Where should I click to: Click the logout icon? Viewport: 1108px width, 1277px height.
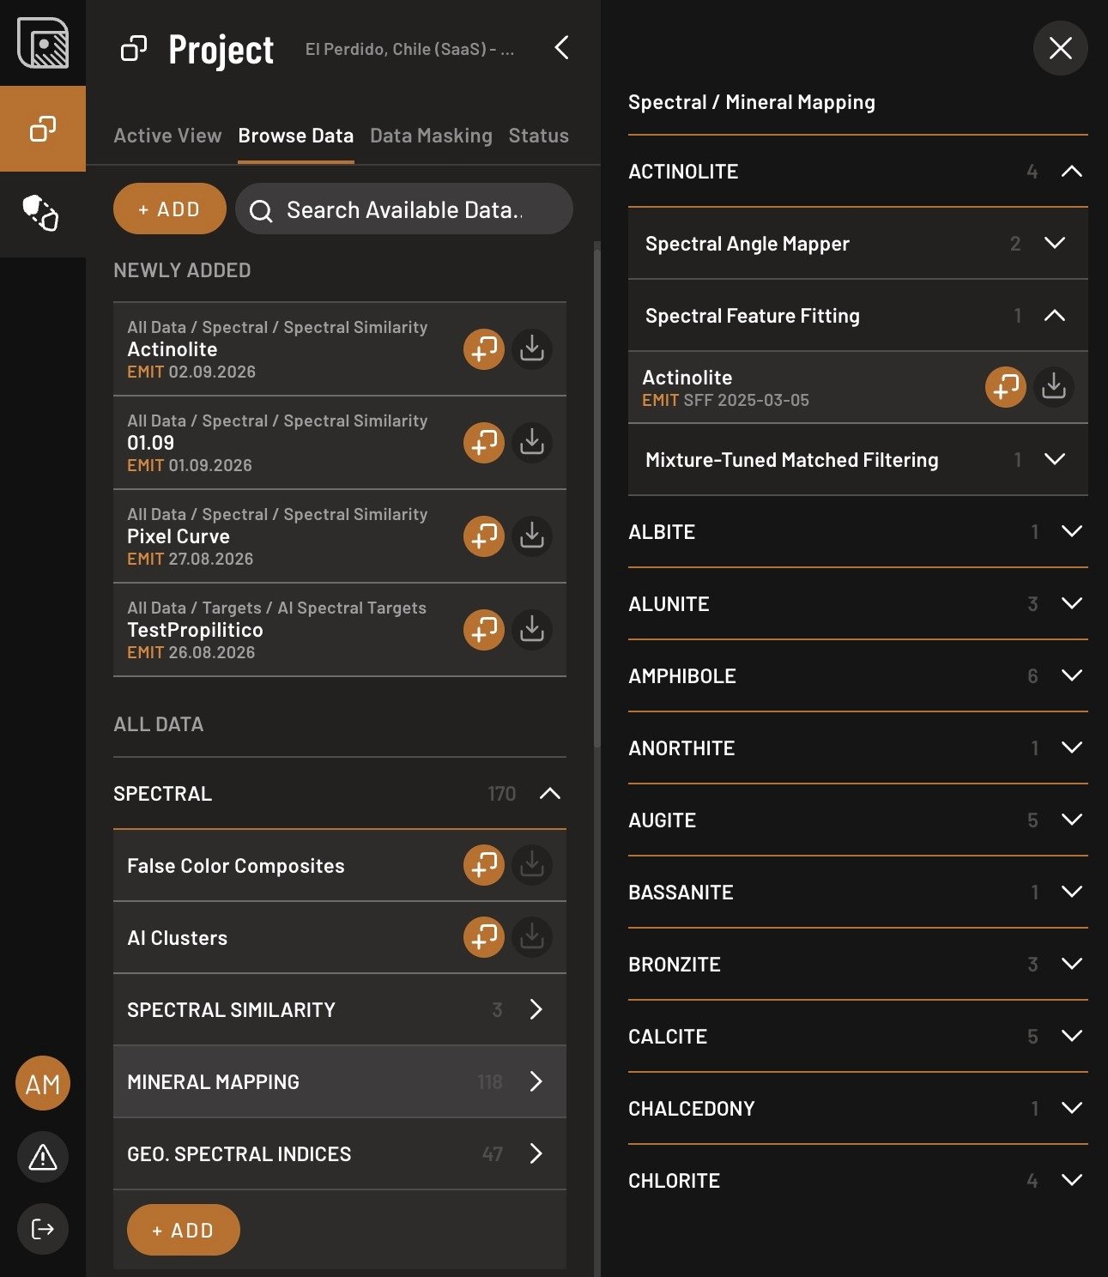click(x=43, y=1229)
